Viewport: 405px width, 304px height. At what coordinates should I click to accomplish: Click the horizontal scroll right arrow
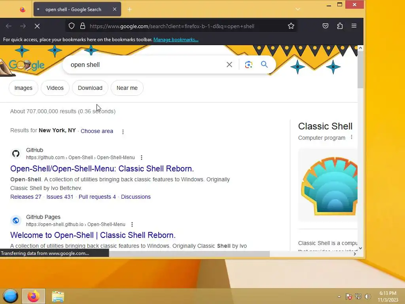(355, 254)
